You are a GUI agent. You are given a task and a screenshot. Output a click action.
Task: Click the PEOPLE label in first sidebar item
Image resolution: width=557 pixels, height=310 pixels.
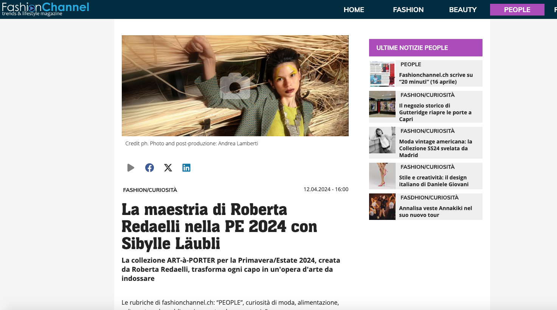point(411,64)
